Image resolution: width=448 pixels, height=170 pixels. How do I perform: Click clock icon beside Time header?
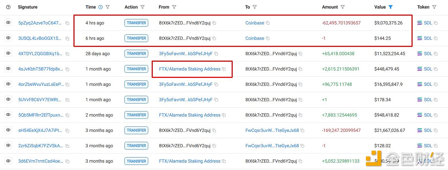coord(101,7)
